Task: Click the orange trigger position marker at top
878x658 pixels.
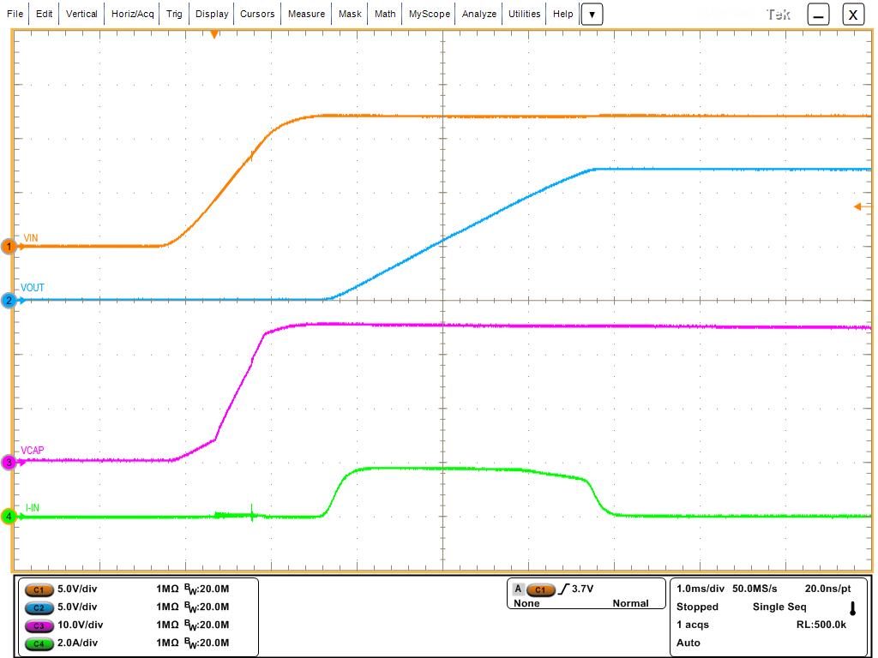Action: click(214, 34)
